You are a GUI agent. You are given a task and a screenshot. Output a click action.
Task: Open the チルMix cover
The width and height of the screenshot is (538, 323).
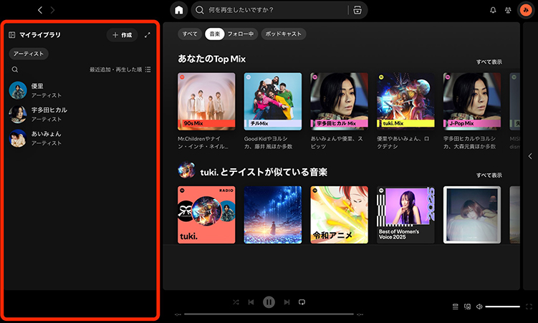pos(273,102)
